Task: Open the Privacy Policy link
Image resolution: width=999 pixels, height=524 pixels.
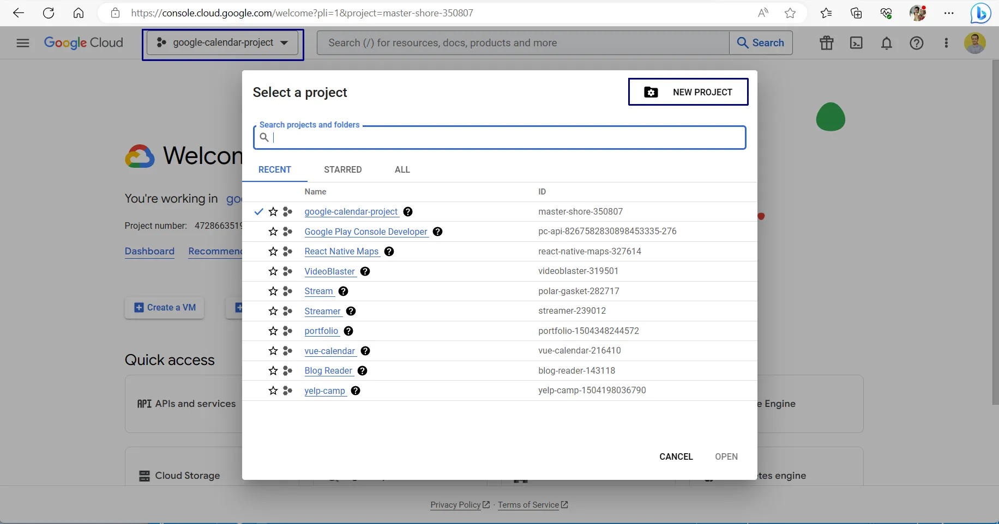Action: point(460,505)
